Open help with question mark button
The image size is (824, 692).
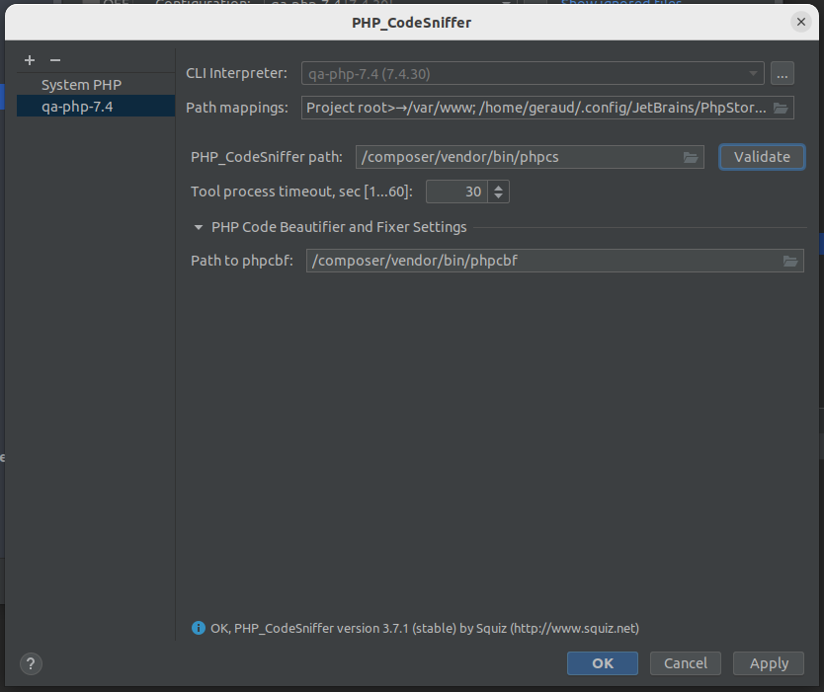pos(31,663)
